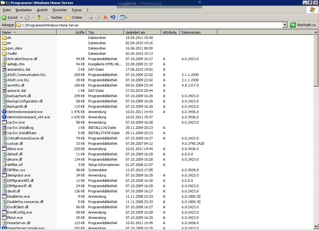This screenshot has height=231, width=319.
Task: Click the Zurück back navigation icon
Action: [x=4, y=17]
